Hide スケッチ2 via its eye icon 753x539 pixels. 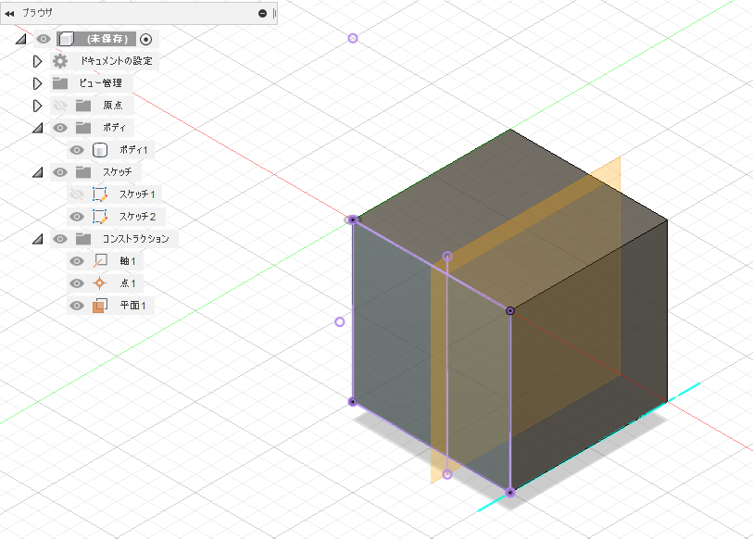[x=76, y=217]
